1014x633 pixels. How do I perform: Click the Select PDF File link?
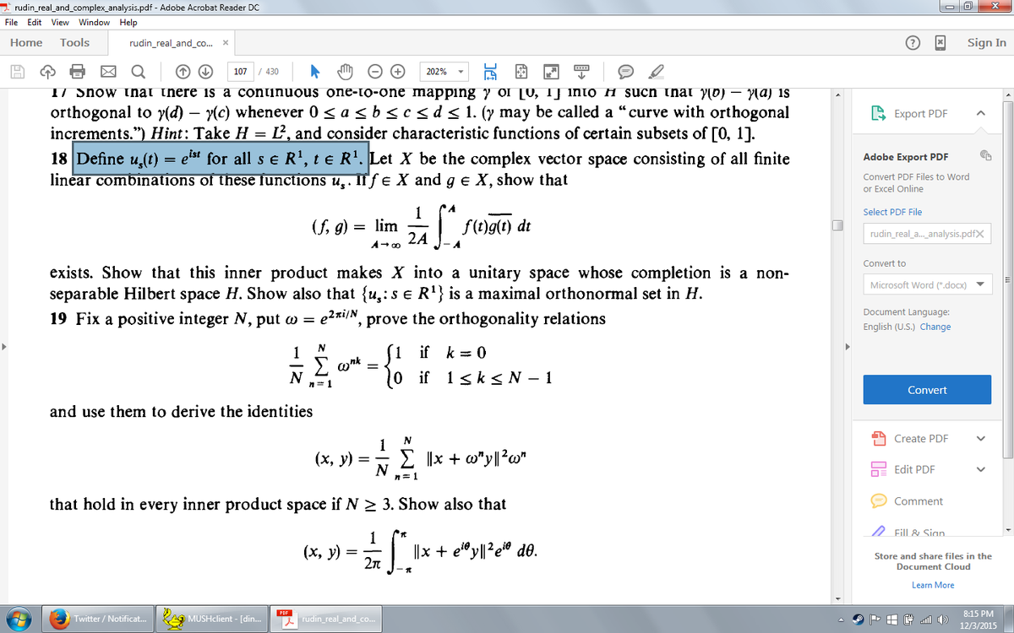(892, 212)
